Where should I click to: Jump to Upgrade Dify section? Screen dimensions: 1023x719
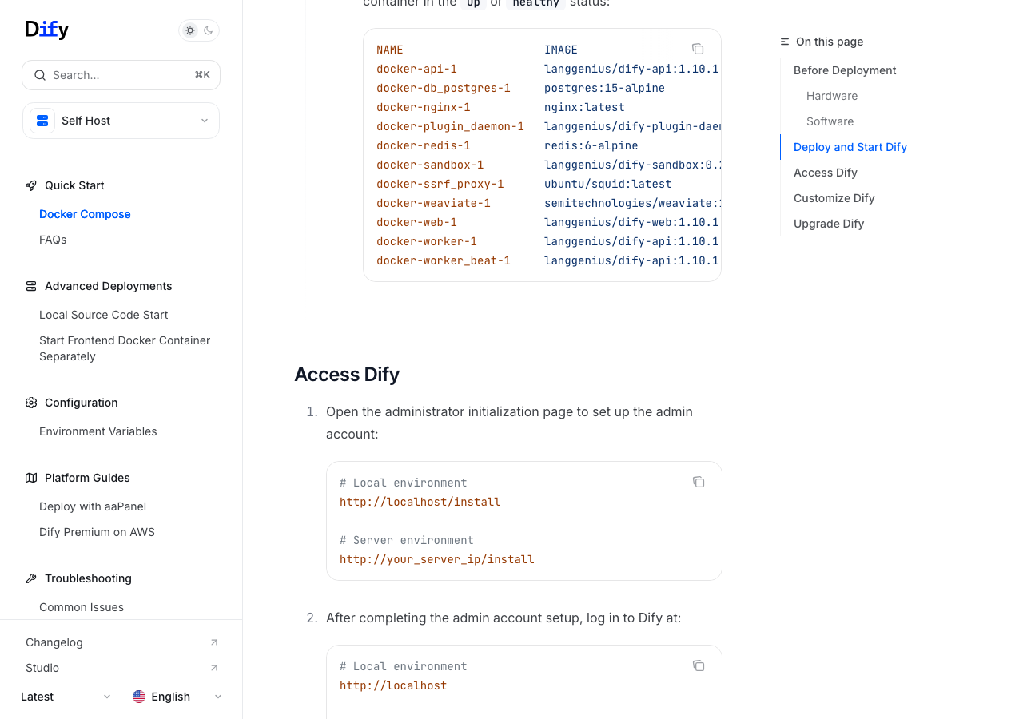828,224
